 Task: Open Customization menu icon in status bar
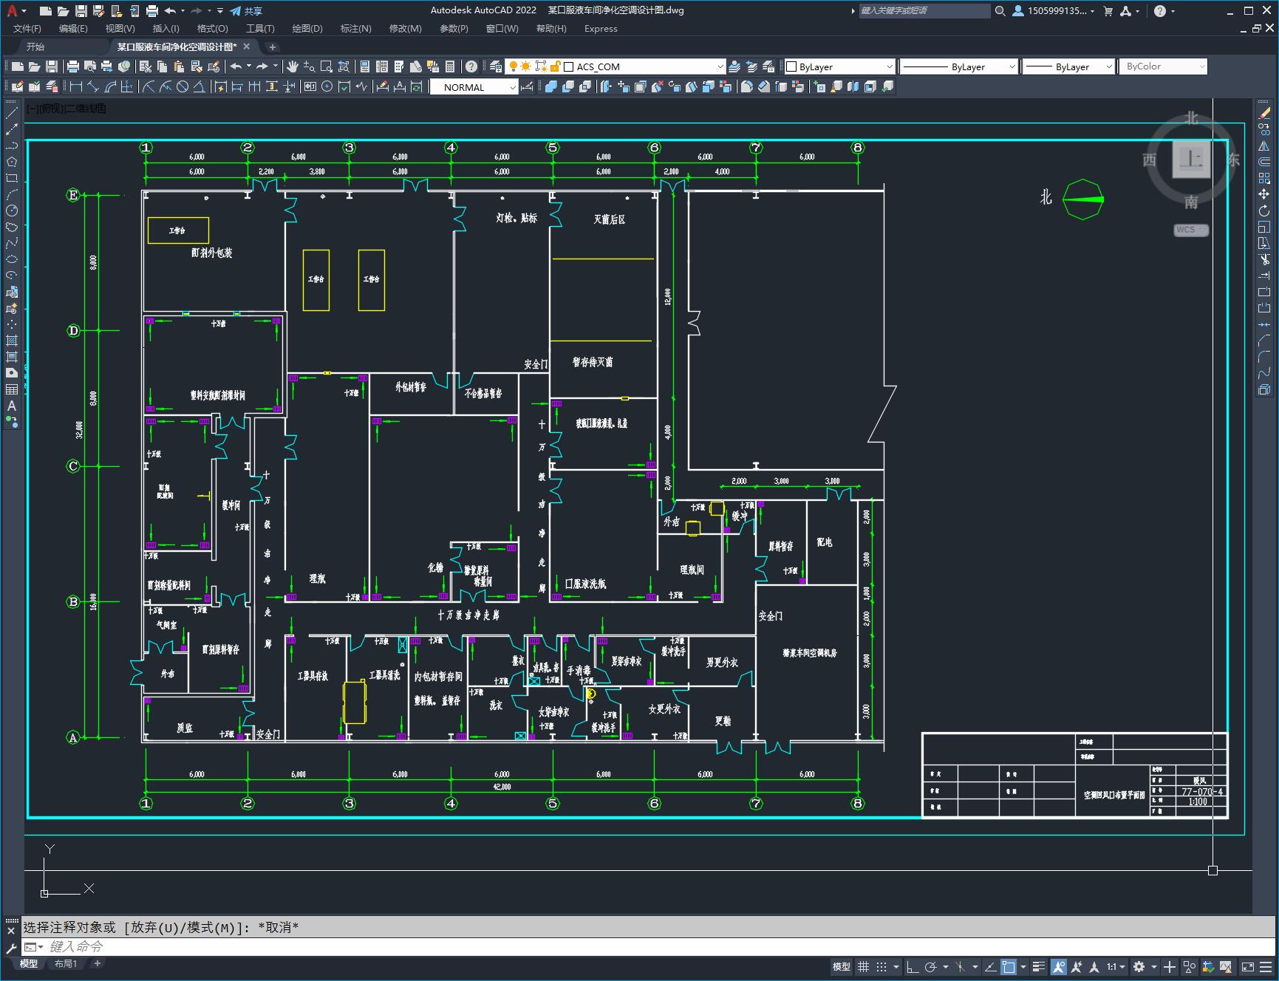pos(1266,966)
